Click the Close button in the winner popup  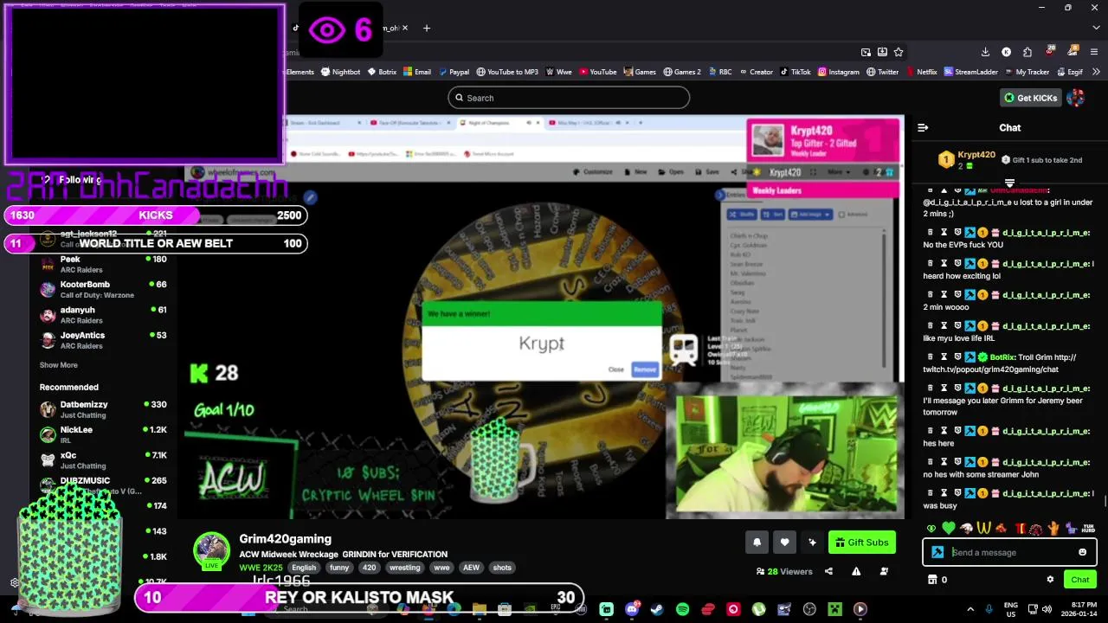coord(615,369)
